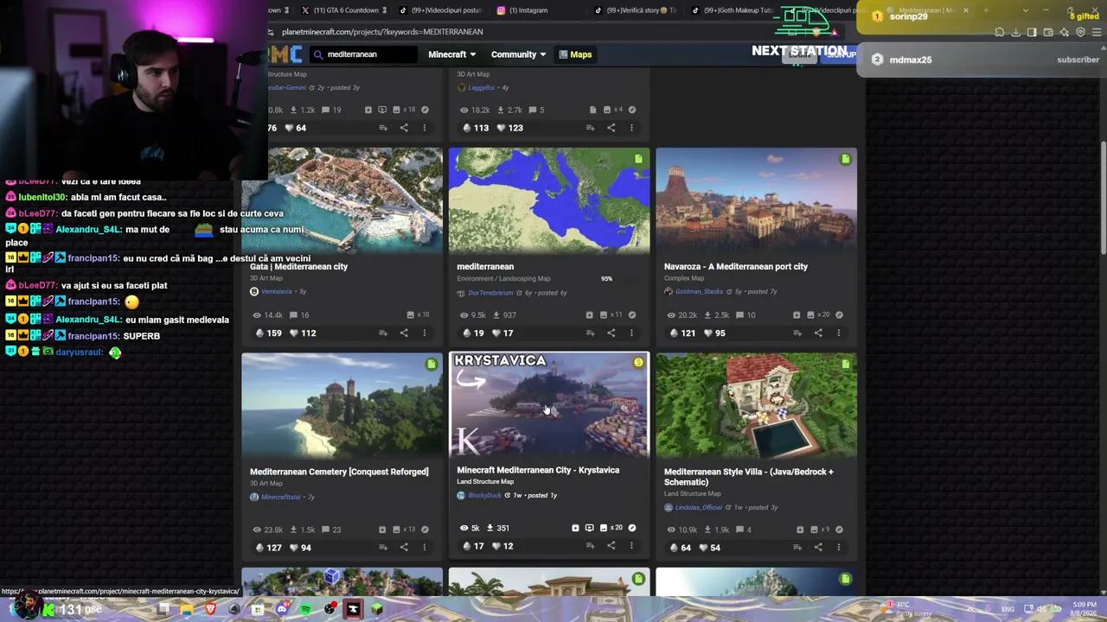This screenshot has width=1107, height=622.
Task: Open the Mediterranean Cemetery thumbnail
Action: pyautogui.click(x=342, y=404)
